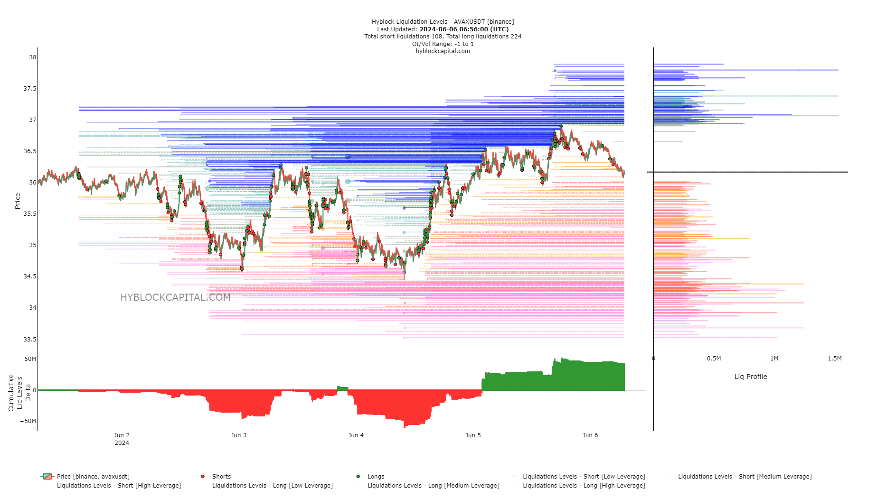The width and height of the screenshot is (886, 498).
Task: Click the Liq Profile axis title
Action: 751,377
